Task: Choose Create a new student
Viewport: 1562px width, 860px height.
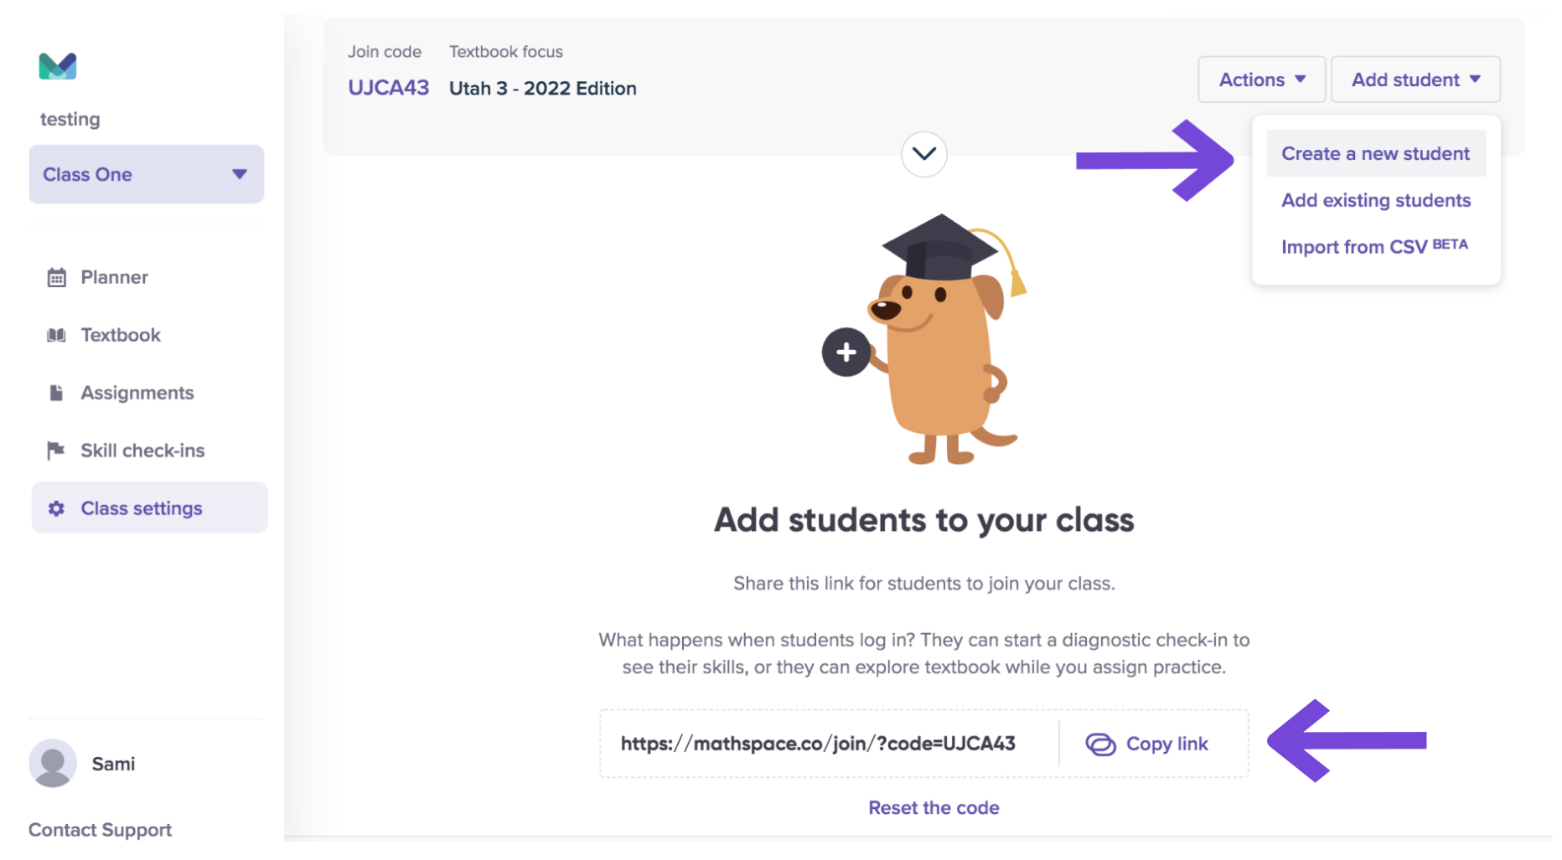Action: point(1375,153)
